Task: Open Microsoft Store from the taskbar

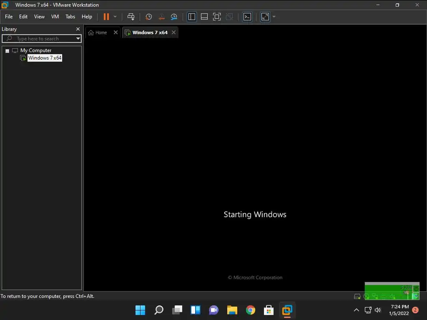Action: tap(269, 310)
